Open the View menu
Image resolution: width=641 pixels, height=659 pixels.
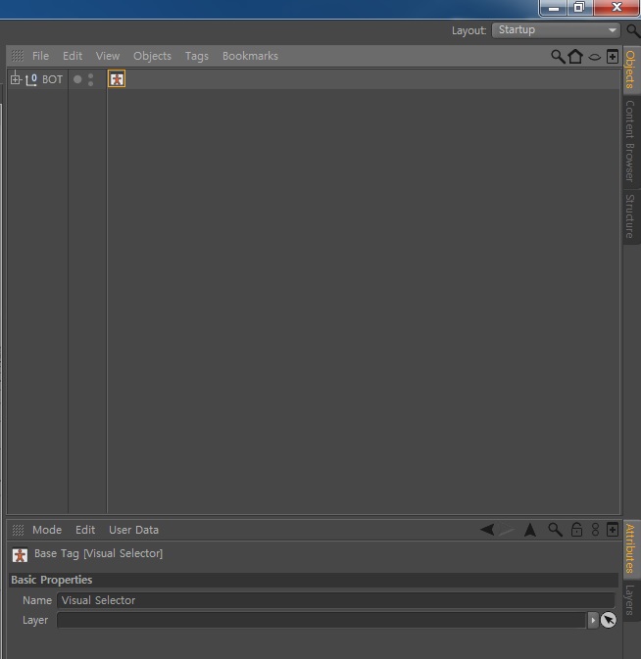click(x=108, y=56)
